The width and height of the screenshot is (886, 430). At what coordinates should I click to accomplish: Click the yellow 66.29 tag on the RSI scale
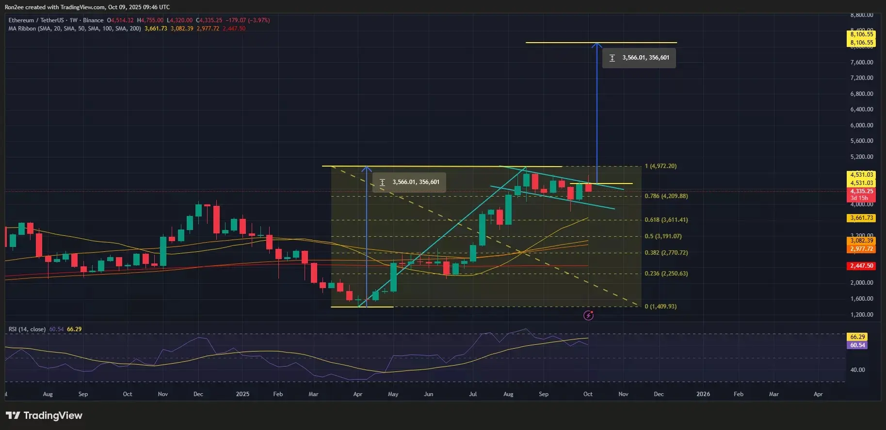pyautogui.click(x=857, y=337)
